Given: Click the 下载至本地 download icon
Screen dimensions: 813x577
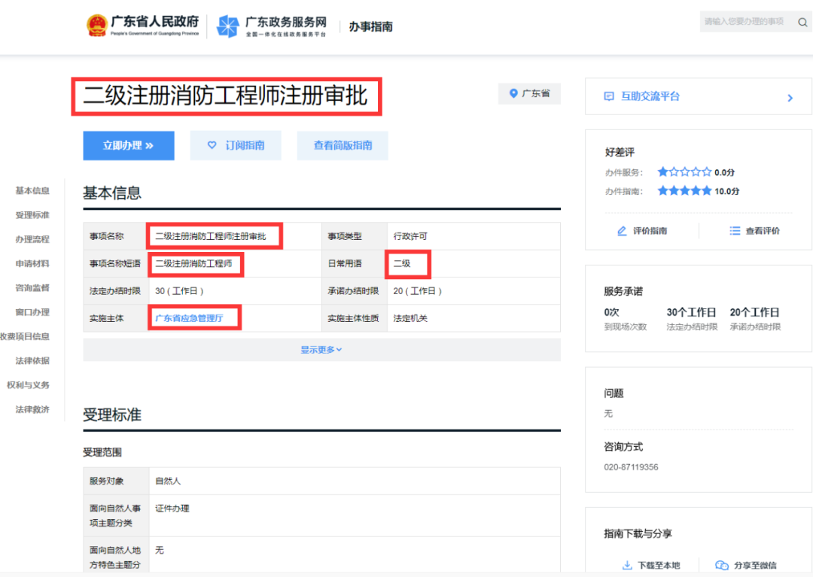Looking at the screenshot, I should click(x=626, y=565).
